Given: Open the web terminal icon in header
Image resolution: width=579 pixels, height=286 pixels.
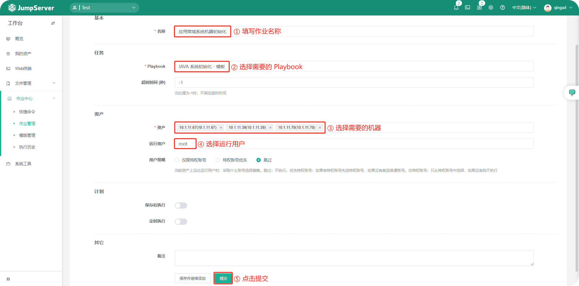Looking at the screenshot, I should click(x=468, y=7).
